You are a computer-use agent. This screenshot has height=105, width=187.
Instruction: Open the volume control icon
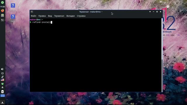pyautogui.click(x=2, y=69)
